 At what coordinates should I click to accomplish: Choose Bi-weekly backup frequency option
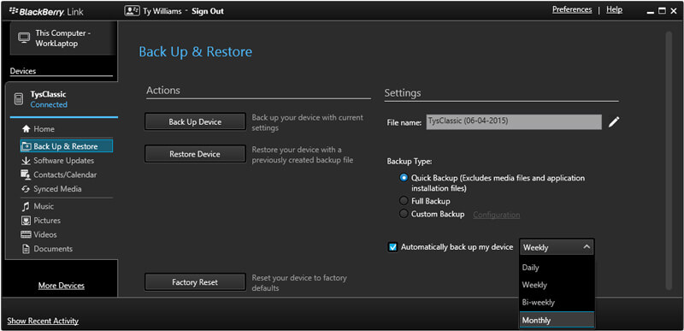point(557,302)
